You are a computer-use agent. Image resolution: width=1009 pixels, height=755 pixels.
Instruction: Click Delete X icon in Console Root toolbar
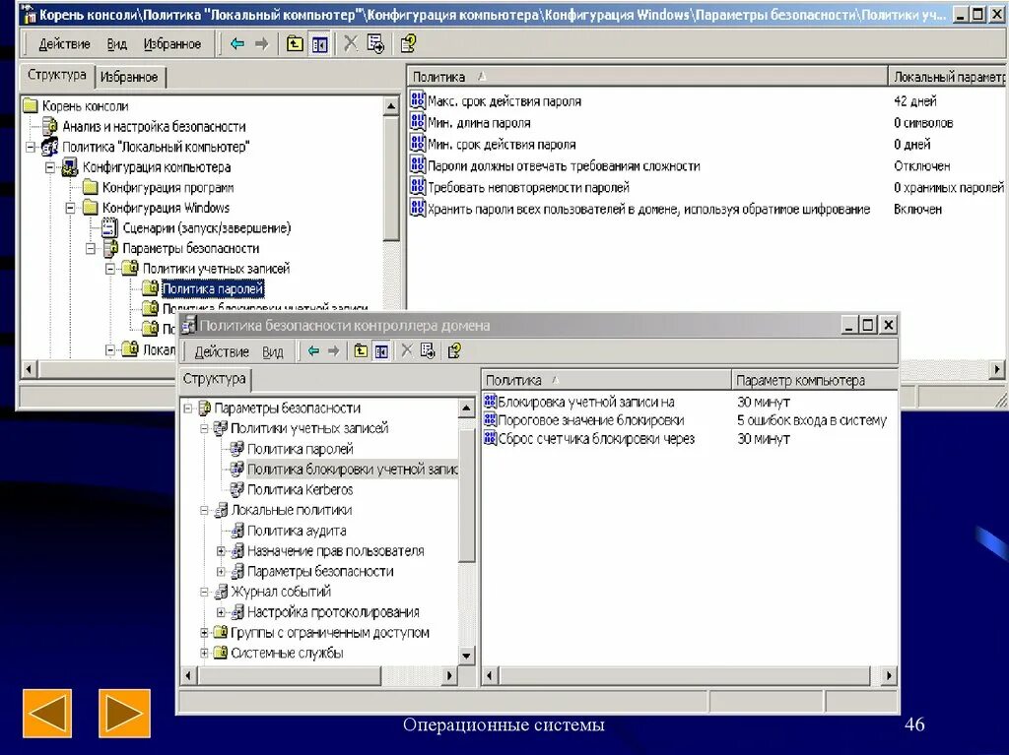(x=350, y=43)
